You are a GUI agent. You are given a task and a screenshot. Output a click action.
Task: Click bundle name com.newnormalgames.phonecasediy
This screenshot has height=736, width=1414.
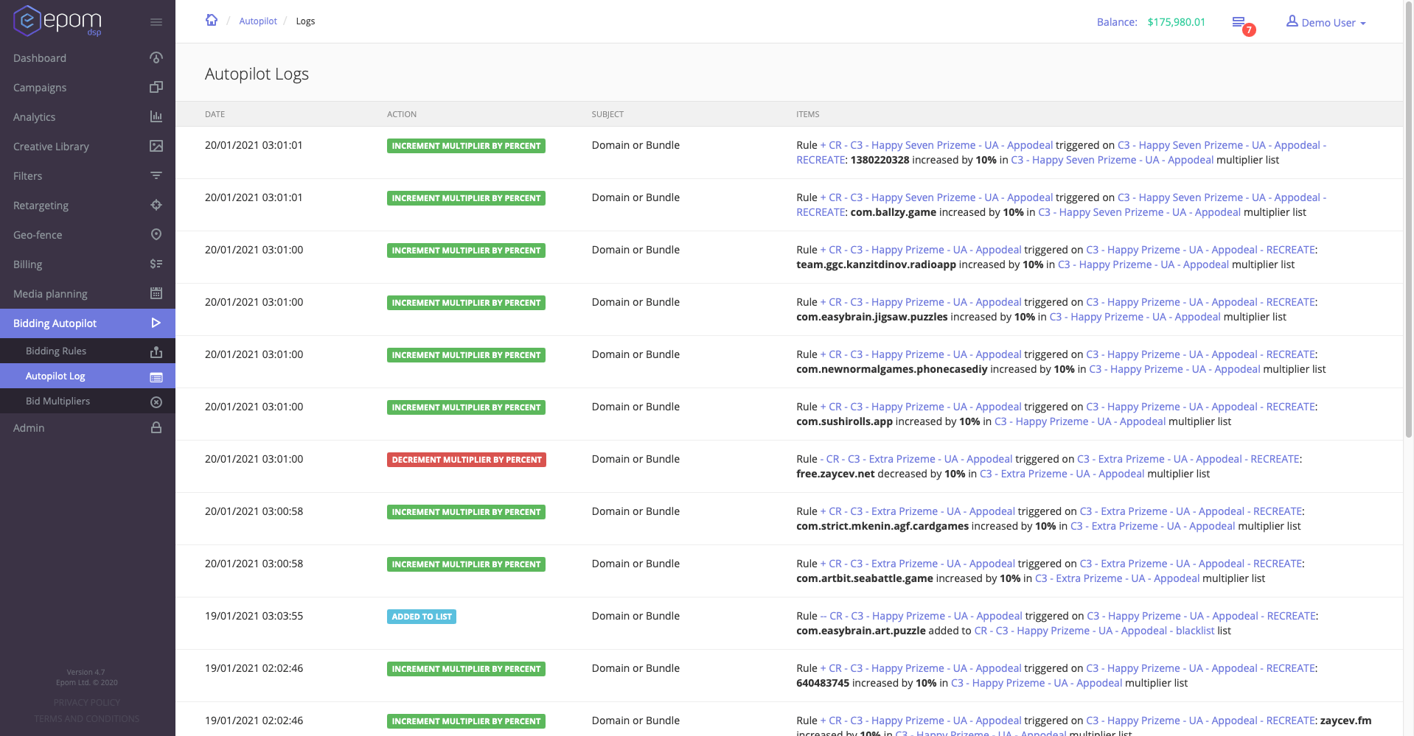891,369
